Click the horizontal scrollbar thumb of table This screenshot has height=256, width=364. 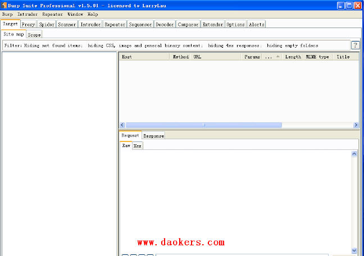(x=203, y=125)
